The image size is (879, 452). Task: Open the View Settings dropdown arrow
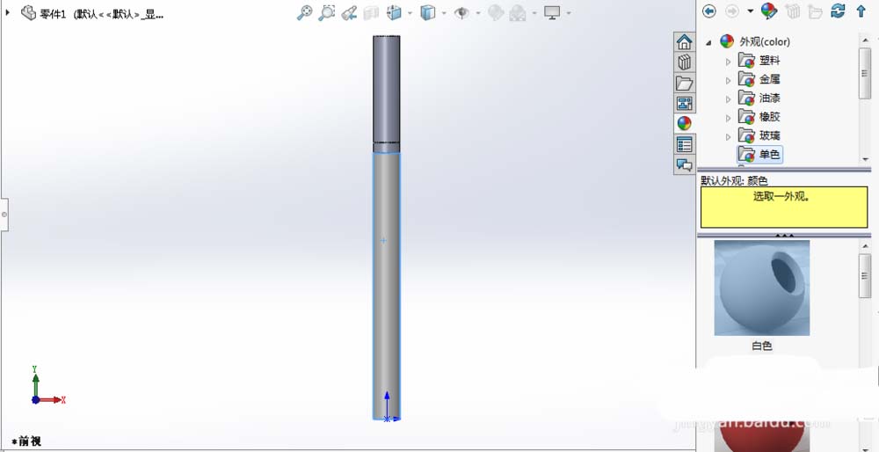[x=569, y=13]
